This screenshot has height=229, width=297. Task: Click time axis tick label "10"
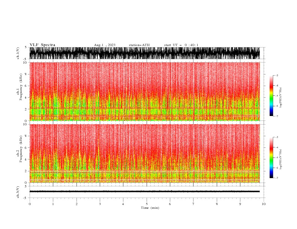point(264,204)
